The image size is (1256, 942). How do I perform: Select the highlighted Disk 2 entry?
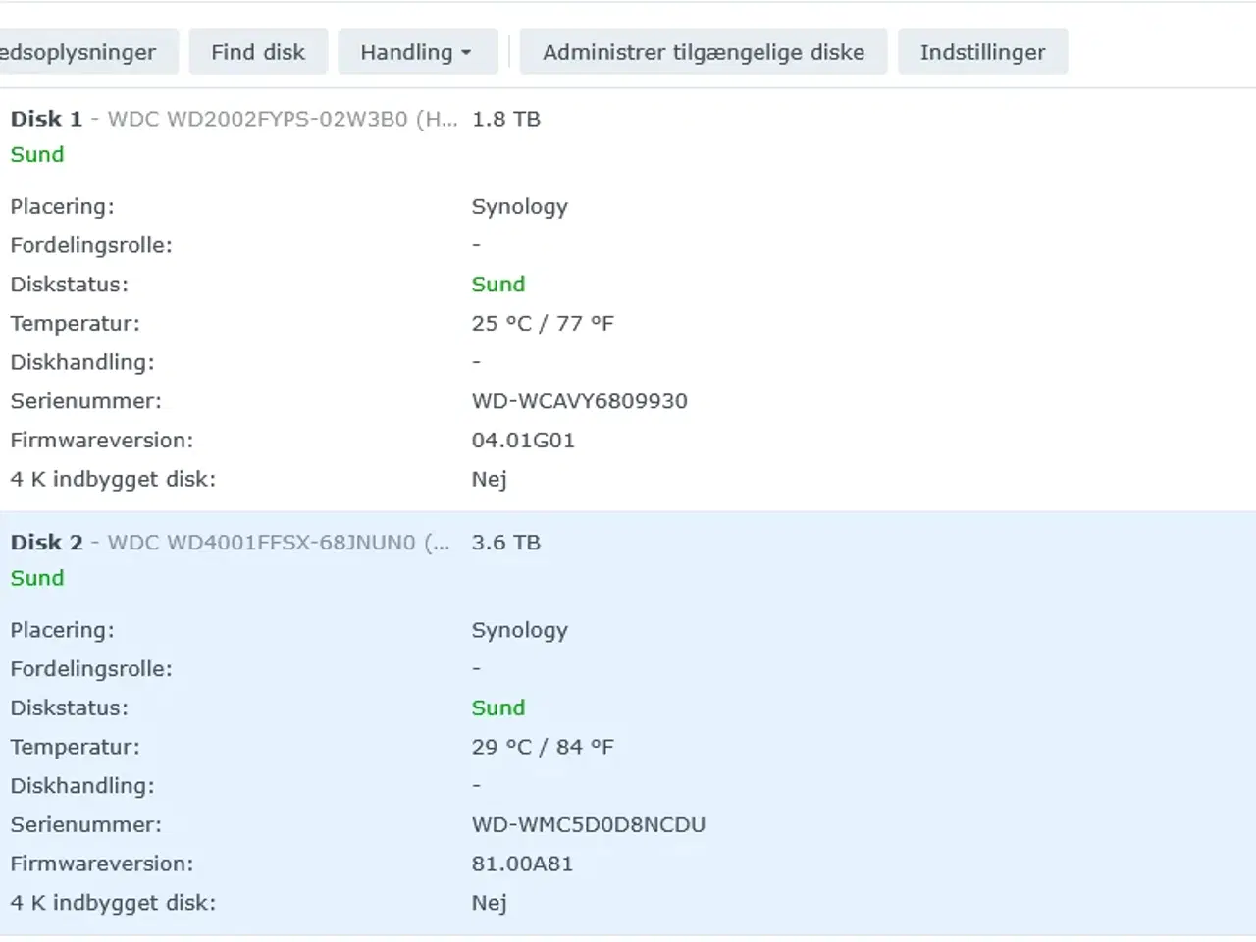coord(45,542)
